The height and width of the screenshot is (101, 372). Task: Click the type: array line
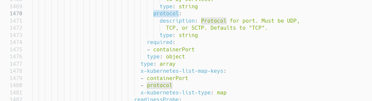(158, 64)
